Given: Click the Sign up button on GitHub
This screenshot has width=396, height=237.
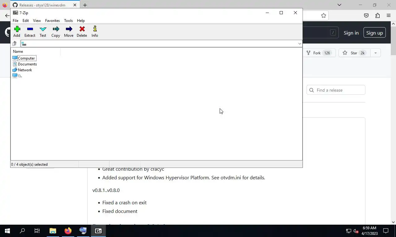Looking at the screenshot, I should 374,33.
